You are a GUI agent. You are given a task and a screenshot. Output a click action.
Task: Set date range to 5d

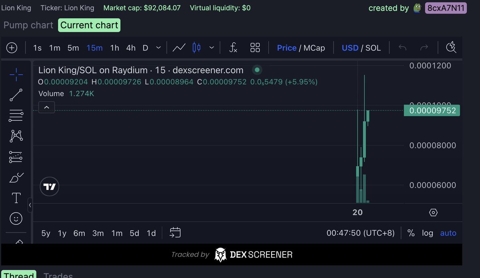coord(134,233)
